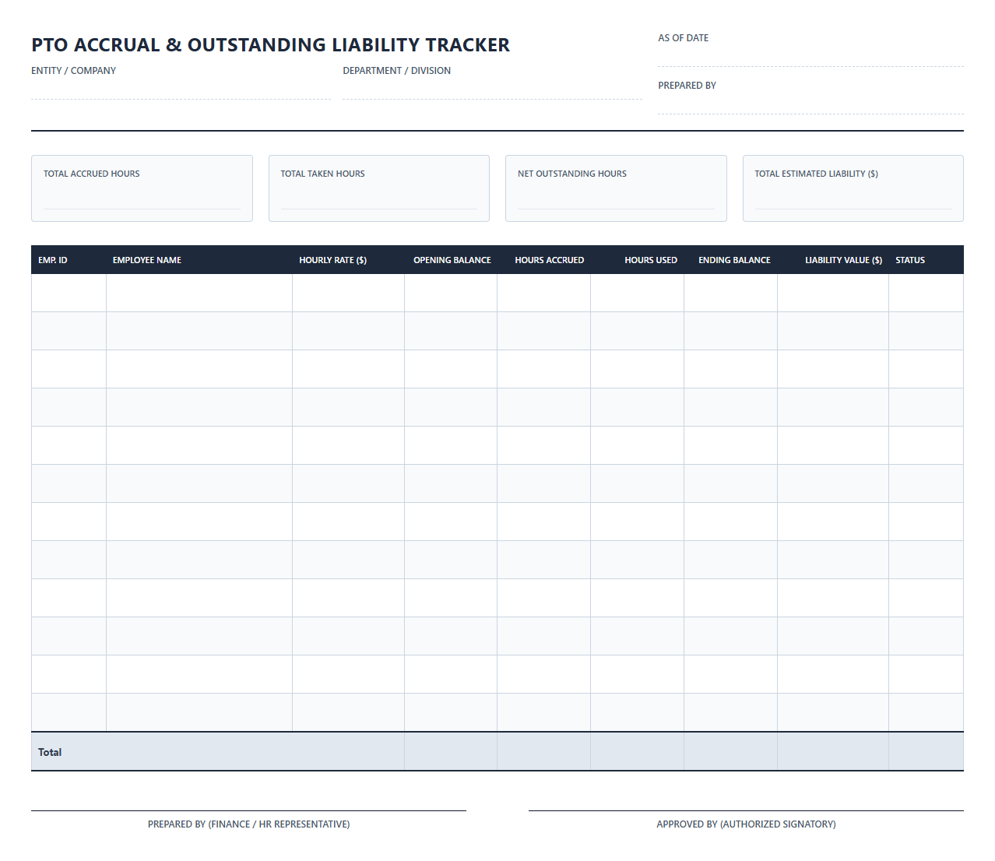Click the Total row Liability Value cell
Screen dimensions: 995x861
(x=833, y=752)
